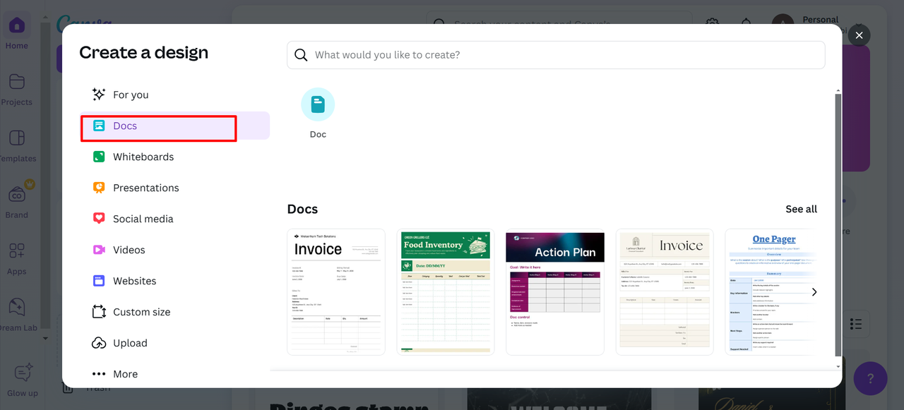
Task: Open the Whiteboards category
Action: point(175,157)
